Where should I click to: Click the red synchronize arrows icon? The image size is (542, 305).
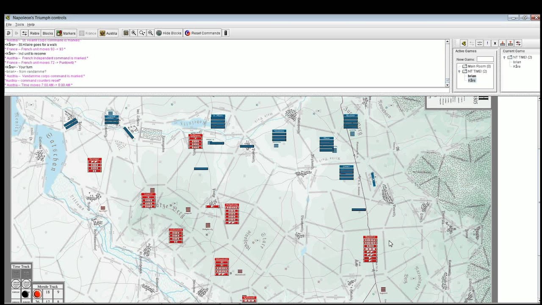point(518,43)
